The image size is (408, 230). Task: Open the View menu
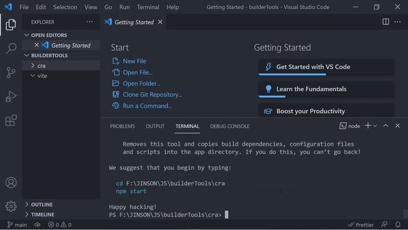(x=91, y=7)
